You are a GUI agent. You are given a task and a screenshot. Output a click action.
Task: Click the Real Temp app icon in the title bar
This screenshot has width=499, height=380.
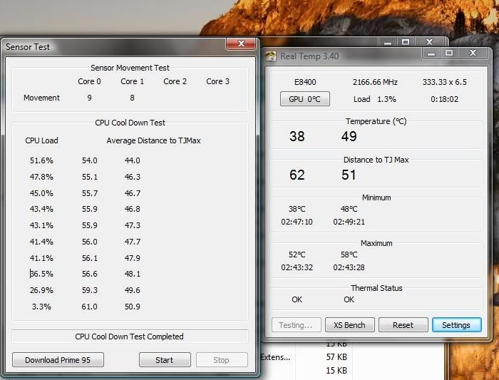270,56
